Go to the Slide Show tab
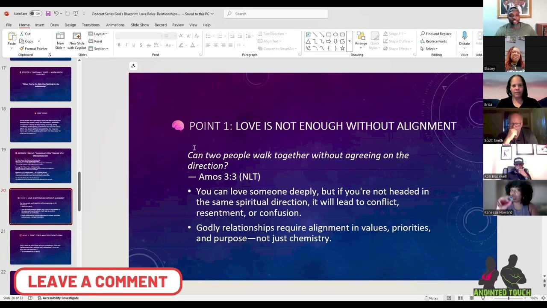Viewport: 547px width, 308px height. click(x=140, y=25)
